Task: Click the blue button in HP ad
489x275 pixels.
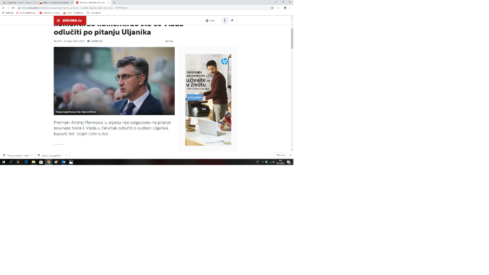Action: click(x=194, y=97)
